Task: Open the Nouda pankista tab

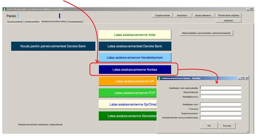Action: [x=15, y=22]
